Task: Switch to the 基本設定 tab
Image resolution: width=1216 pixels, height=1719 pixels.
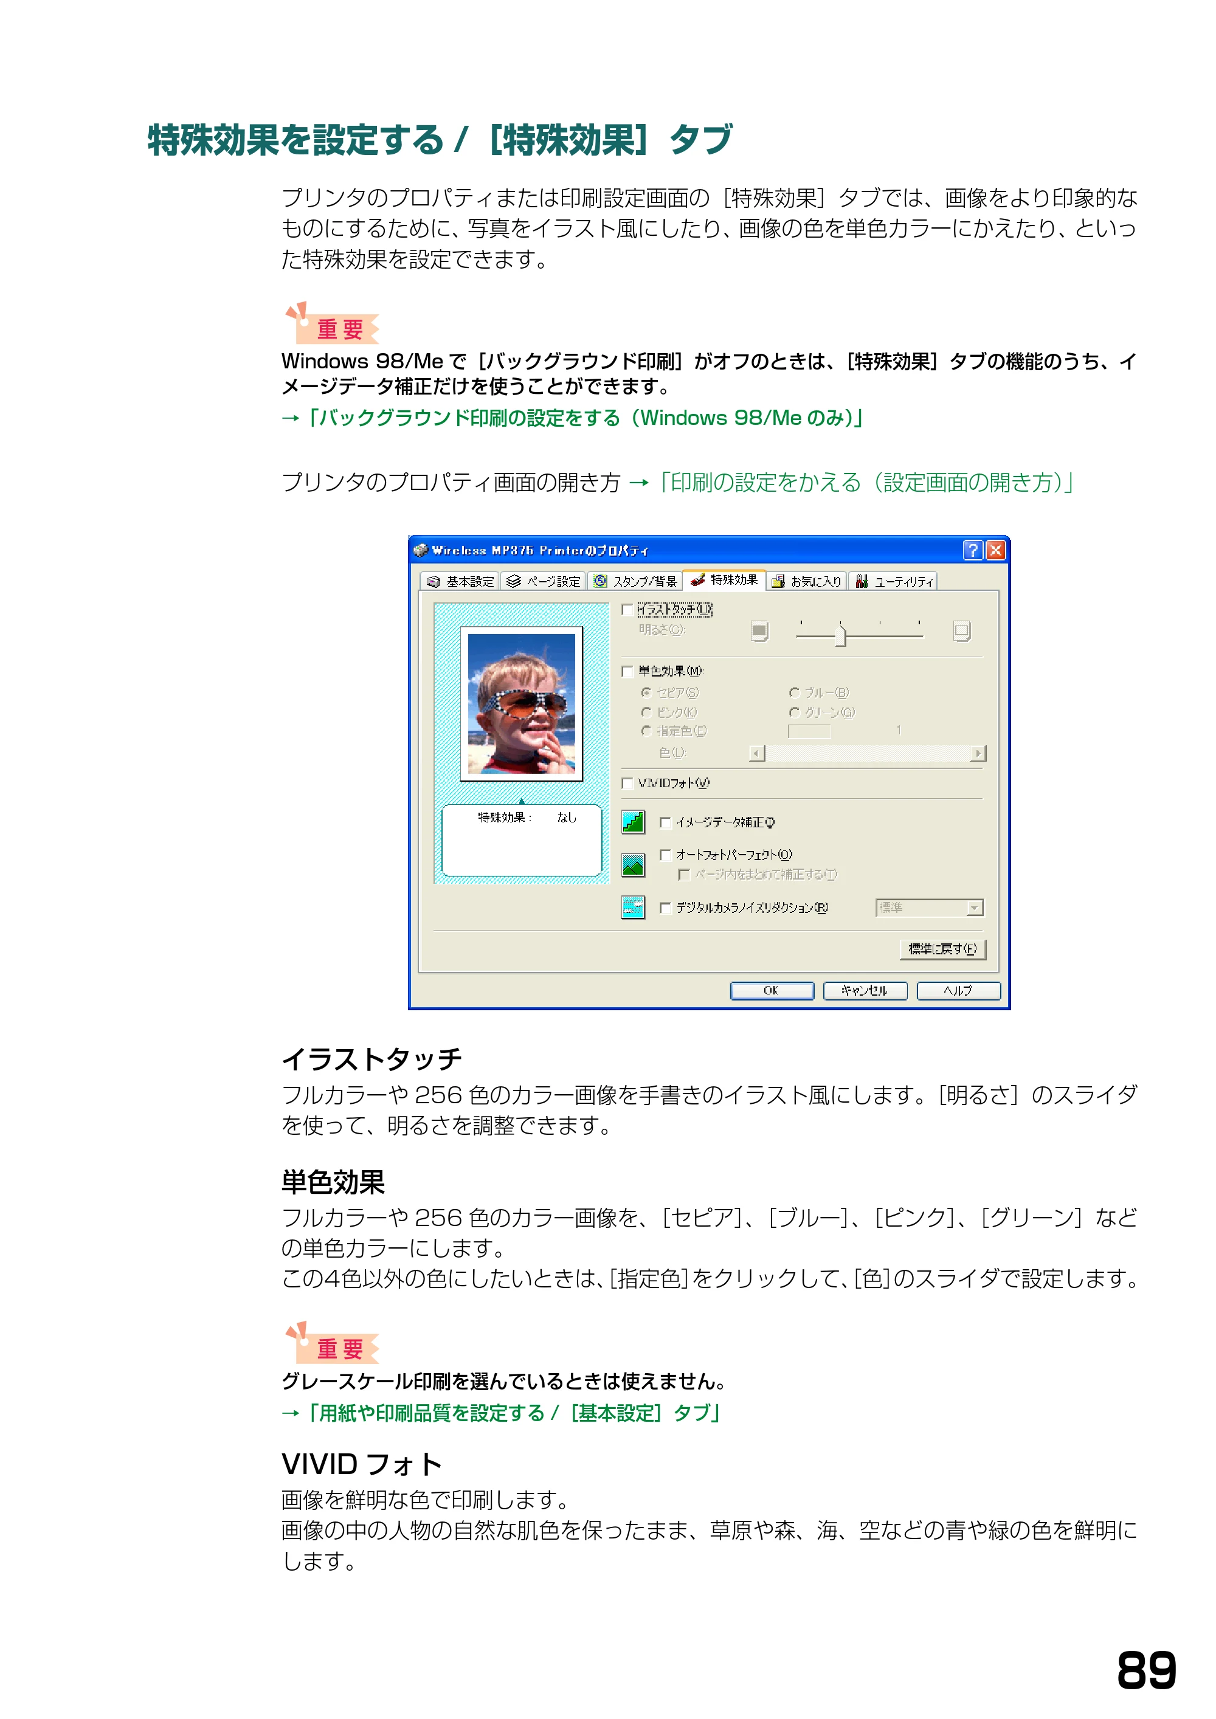Action: 460,582
